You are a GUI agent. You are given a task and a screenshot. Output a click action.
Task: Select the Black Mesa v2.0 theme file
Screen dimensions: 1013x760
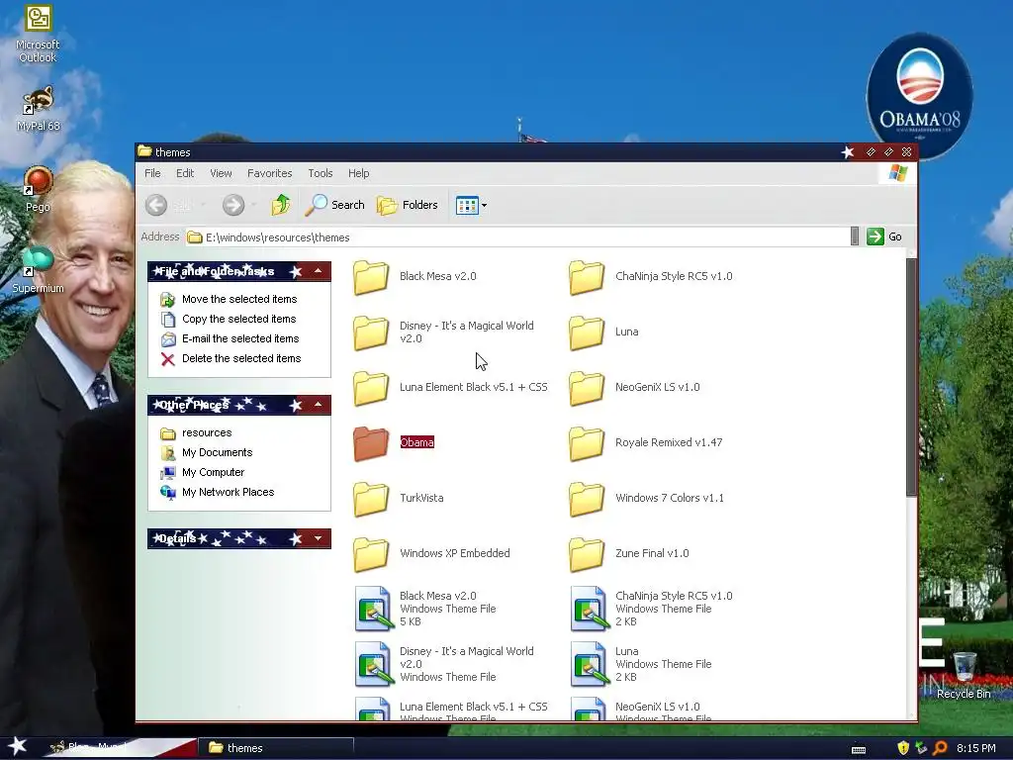pos(425,609)
